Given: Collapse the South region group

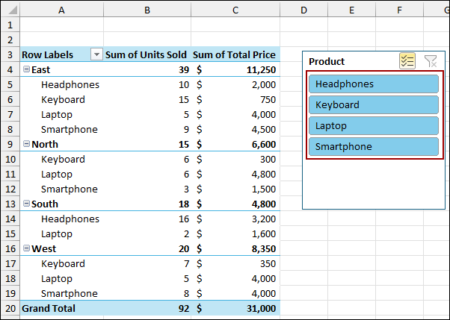Looking at the screenshot, I should pyautogui.click(x=26, y=204).
